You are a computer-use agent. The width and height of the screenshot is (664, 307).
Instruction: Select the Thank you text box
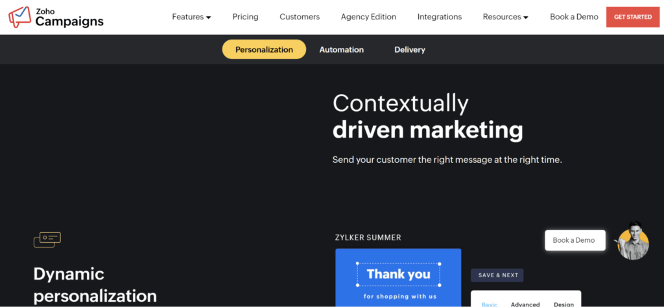tap(399, 275)
